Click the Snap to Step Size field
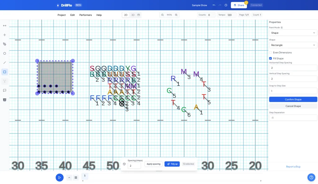The height and width of the screenshot is (184, 318). click(293, 91)
